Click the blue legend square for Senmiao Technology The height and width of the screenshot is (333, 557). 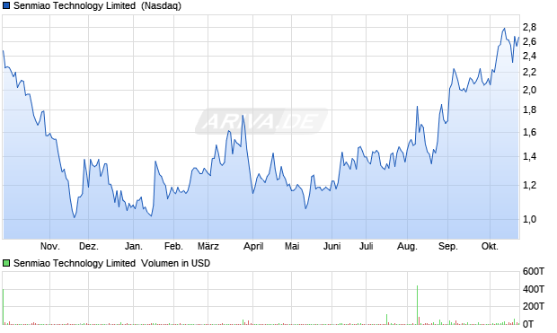(x=6, y=6)
